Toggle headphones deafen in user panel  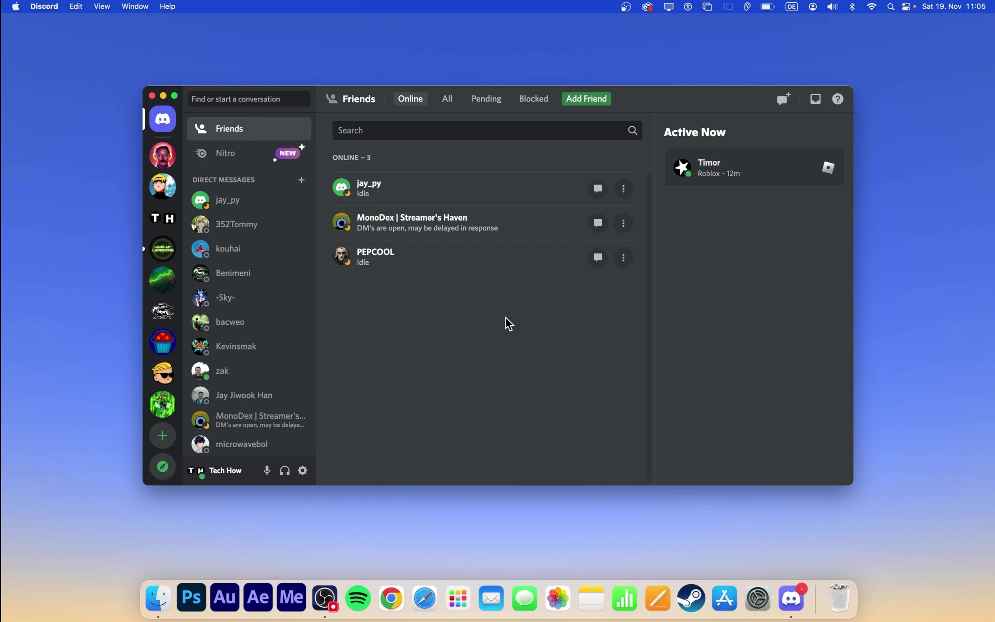click(x=284, y=471)
